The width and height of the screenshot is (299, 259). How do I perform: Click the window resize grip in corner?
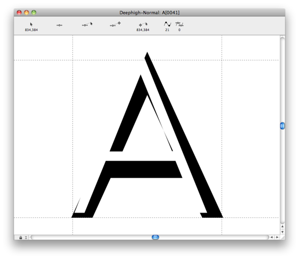(x=283, y=237)
